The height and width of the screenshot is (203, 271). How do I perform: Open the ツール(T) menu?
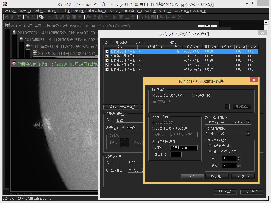coord(165,11)
